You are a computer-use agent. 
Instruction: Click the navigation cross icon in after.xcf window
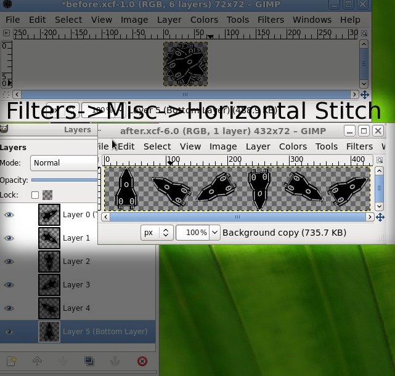point(380,217)
